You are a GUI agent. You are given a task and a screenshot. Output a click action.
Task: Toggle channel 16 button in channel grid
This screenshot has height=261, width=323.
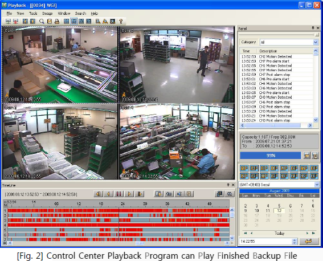click(314, 176)
